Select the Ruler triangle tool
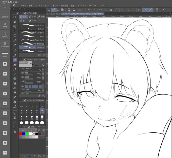The height and width of the screenshot is (158, 172). [15, 97]
